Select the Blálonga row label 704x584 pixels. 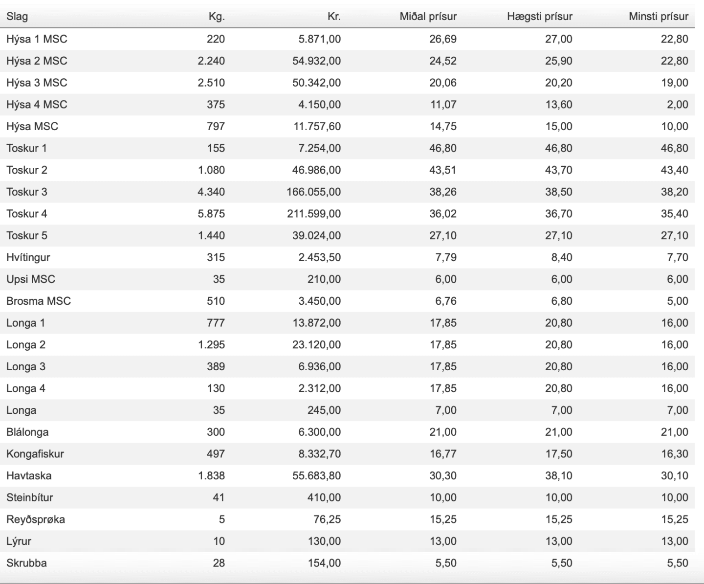(27, 432)
